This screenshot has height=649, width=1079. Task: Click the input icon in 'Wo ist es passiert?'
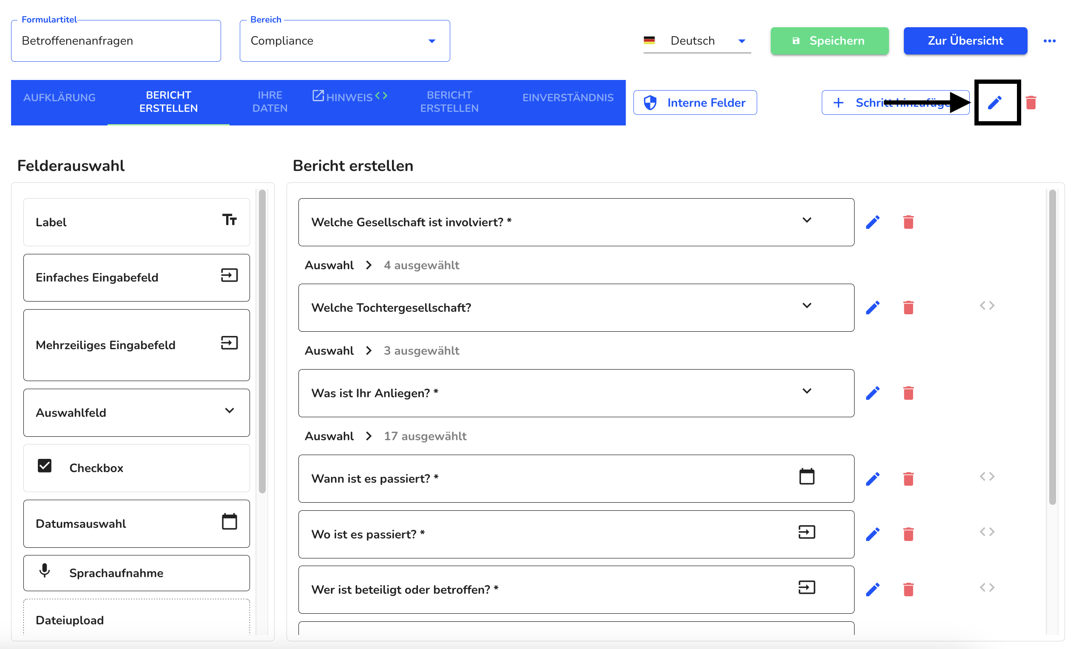pyautogui.click(x=806, y=532)
